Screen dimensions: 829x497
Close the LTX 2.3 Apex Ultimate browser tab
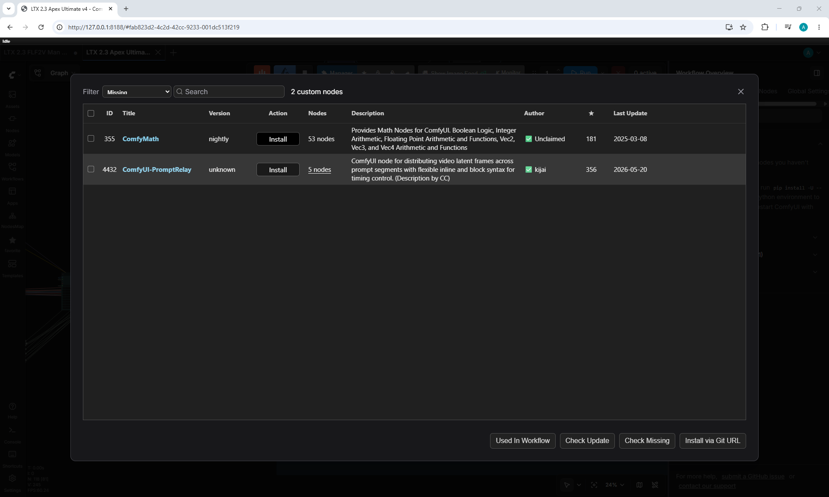tap(111, 9)
